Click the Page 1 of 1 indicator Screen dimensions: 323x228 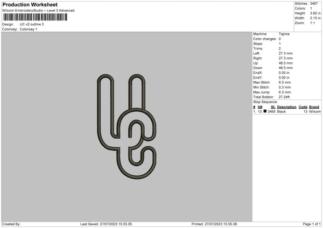tap(312, 224)
